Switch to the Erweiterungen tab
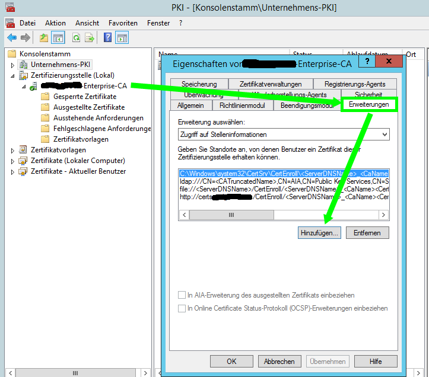 pyautogui.click(x=369, y=104)
